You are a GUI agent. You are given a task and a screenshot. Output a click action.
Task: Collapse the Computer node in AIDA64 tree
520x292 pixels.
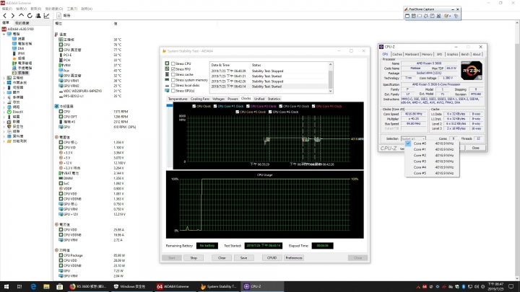tap(4, 34)
